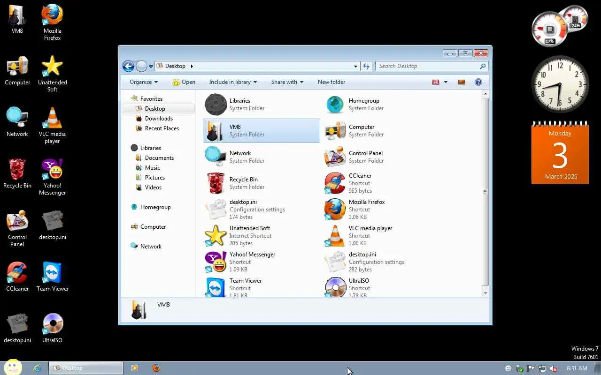The height and width of the screenshot is (375, 601).
Task: Open the Start menu orb
Action: tap(13, 367)
